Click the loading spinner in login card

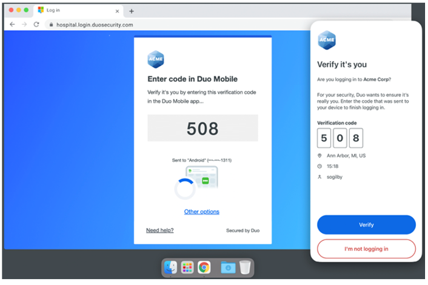point(185,189)
